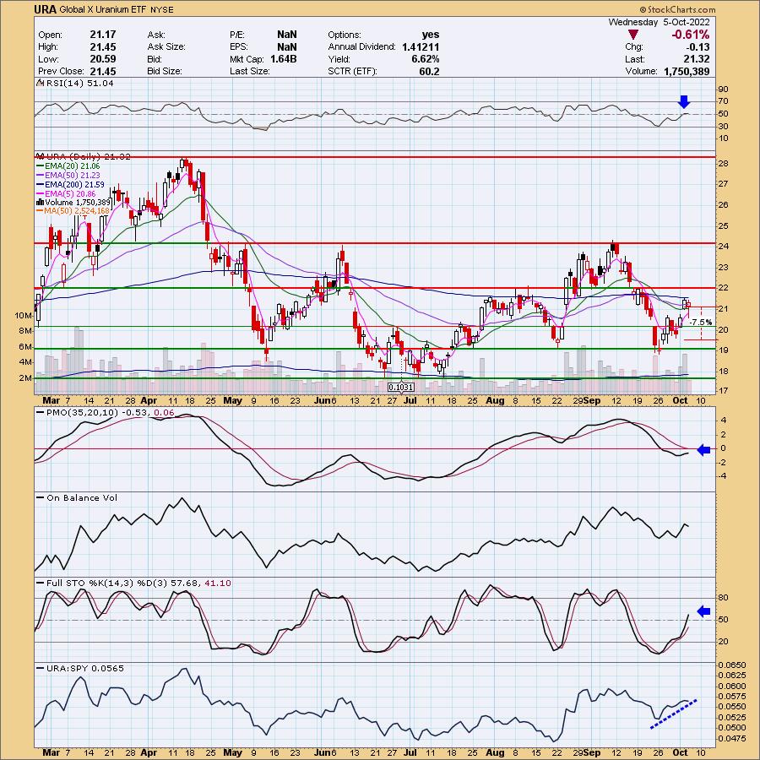Screen dimensions: 760x760
Task: Click the header Volume value 1,750,389
Action: (687, 71)
